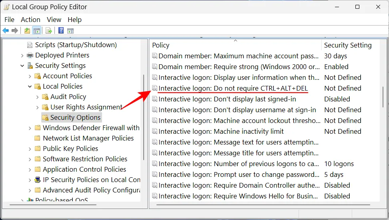The image size is (389, 220).
Task: Select Advanced Audit Policy Configuration tree item
Action: click(x=91, y=190)
